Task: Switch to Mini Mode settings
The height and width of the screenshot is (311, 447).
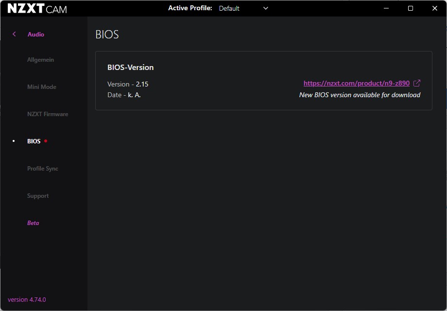Action: point(42,87)
